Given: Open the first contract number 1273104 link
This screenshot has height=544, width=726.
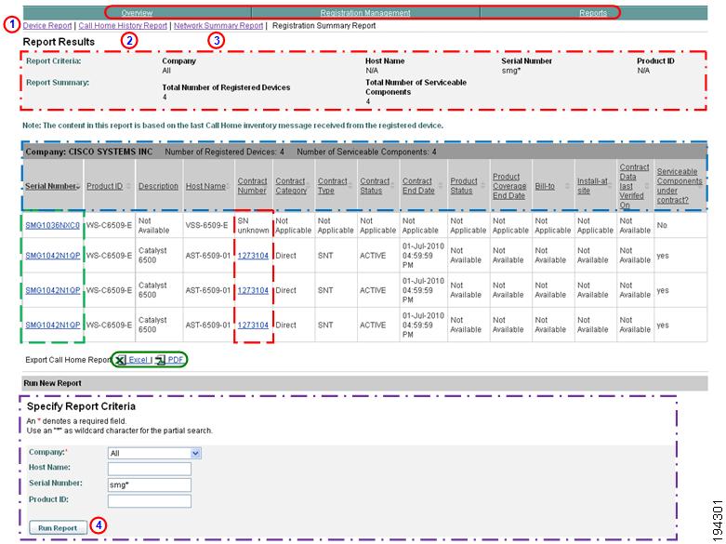Looking at the screenshot, I should 253,256.
